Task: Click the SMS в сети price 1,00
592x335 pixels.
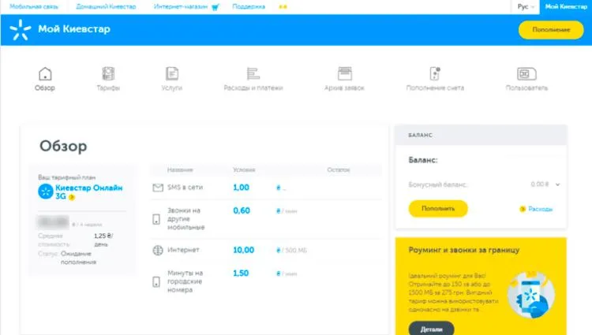Action: click(241, 188)
